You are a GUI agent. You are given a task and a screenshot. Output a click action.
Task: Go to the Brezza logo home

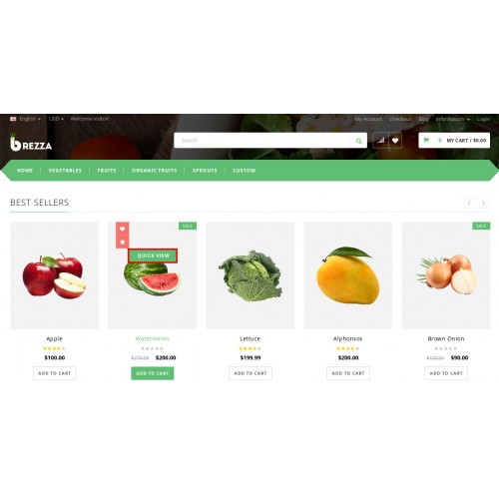[x=31, y=143]
